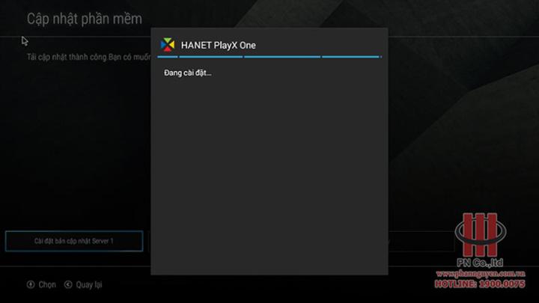
Task: Click the Quay lại label text
Action: (x=88, y=285)
